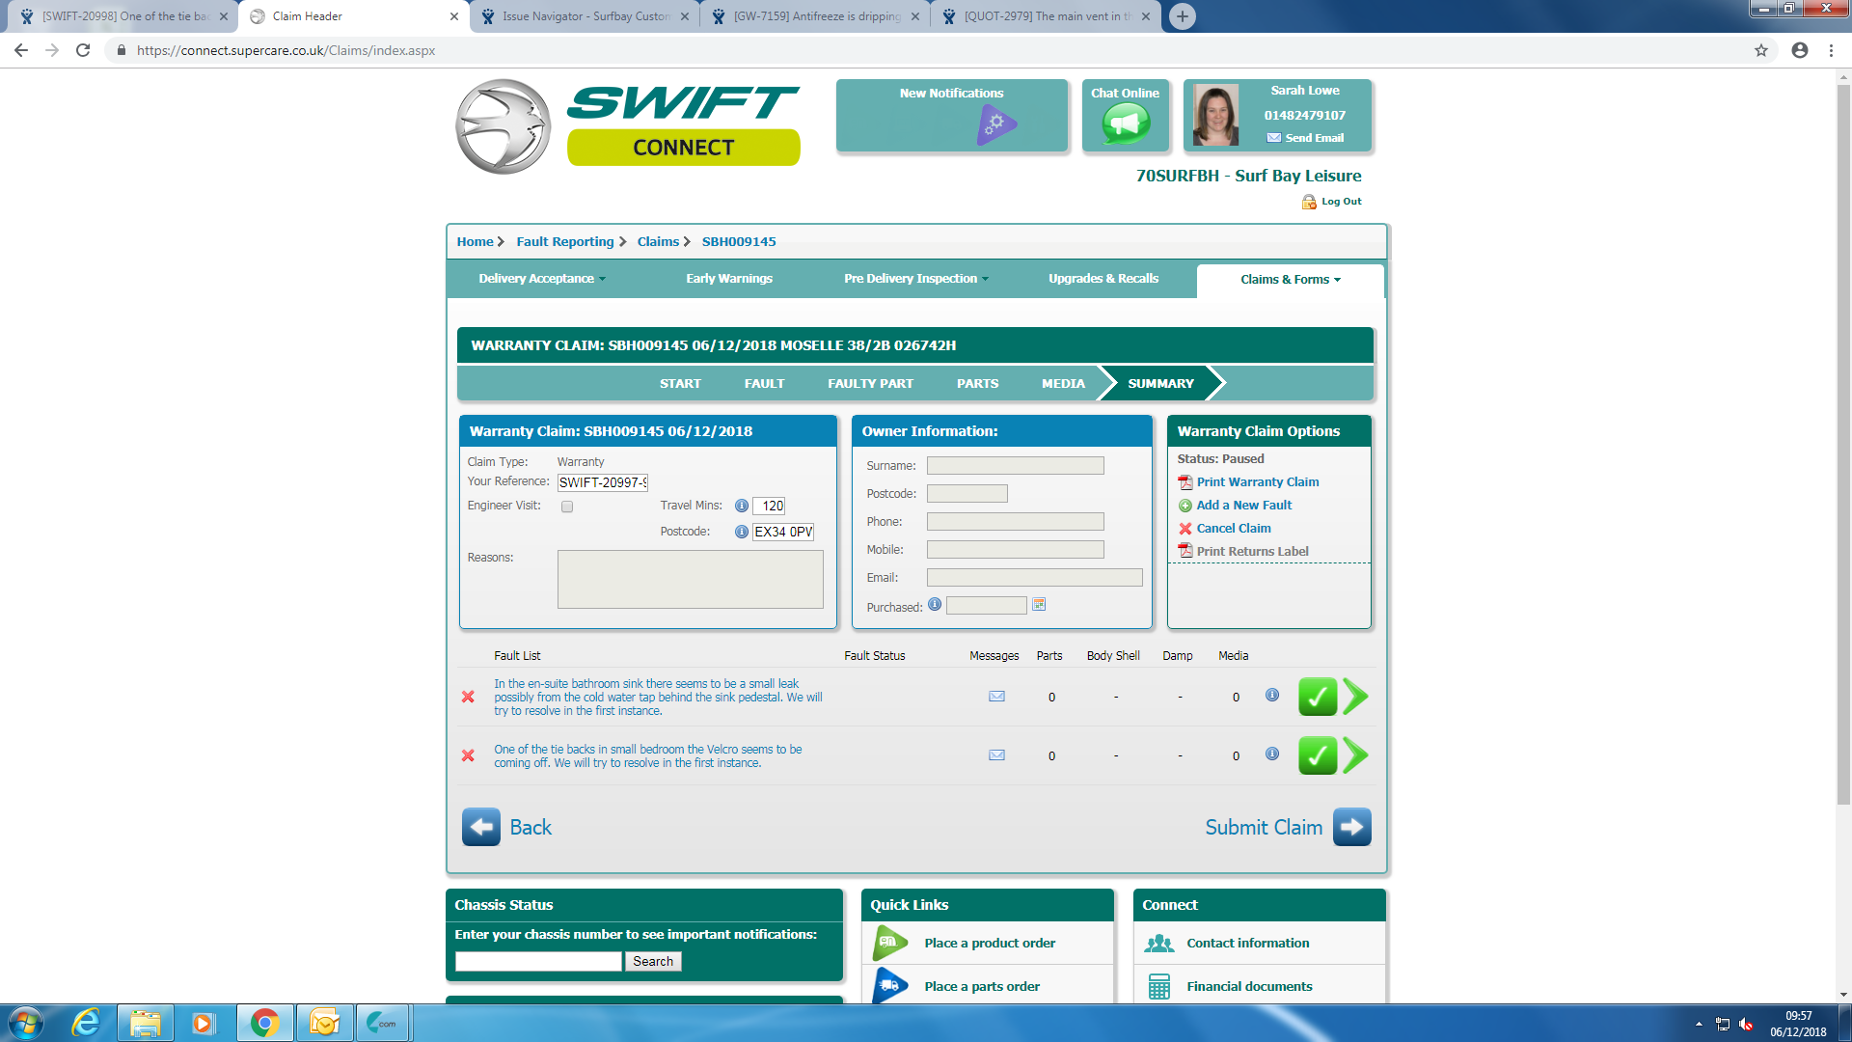Click Print Warranty Claim link
Viewport: 1852px width, 1042px height.
click(x=1257, y=482)
